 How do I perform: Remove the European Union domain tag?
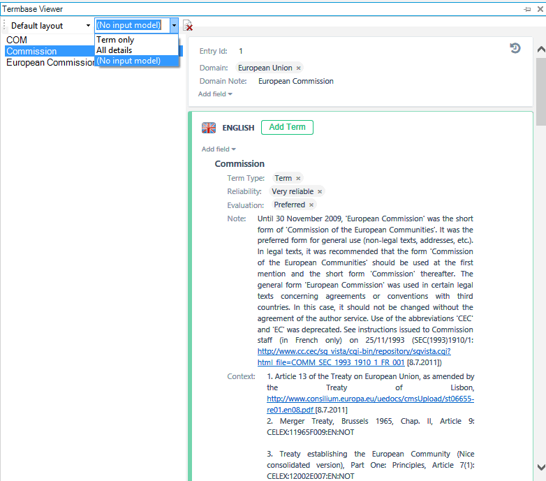click(298, 68)
